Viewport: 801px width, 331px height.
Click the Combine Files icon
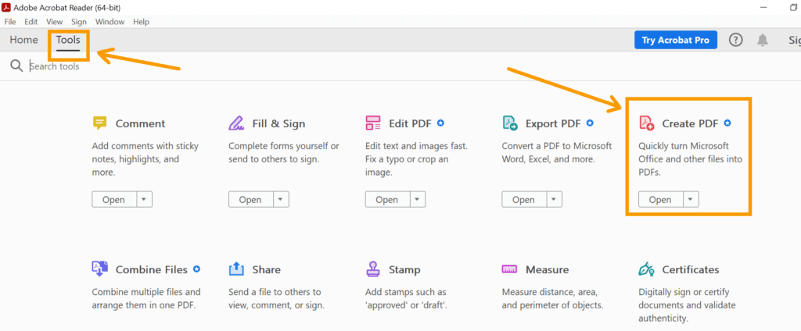coord(99,269)
